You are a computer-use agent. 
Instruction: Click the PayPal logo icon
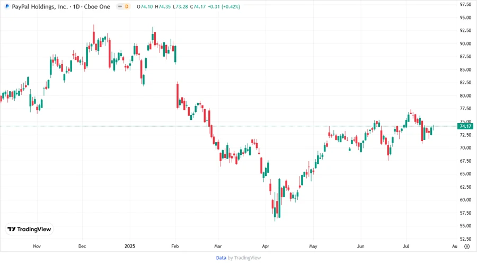pos(7,6)
